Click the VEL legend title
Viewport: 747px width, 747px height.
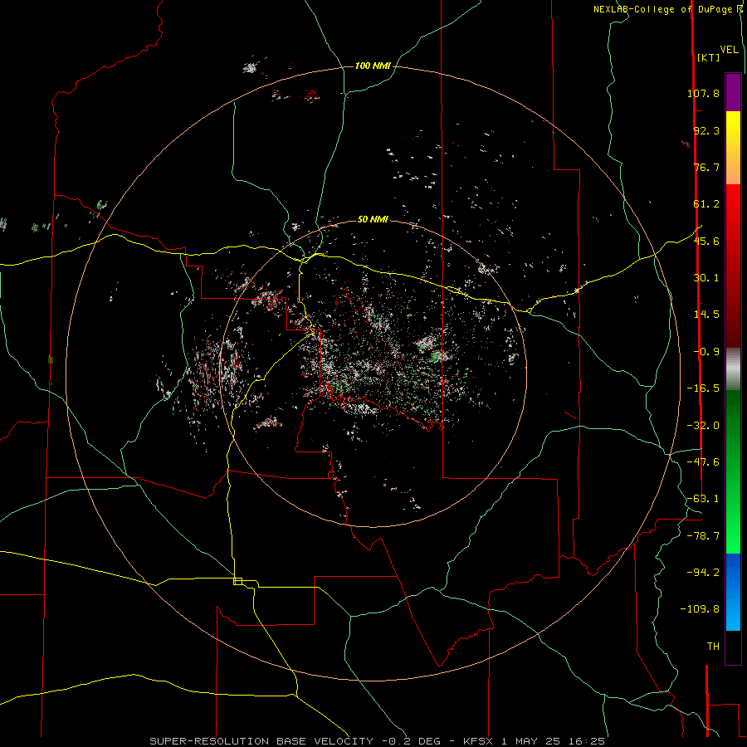coord(729,50)
